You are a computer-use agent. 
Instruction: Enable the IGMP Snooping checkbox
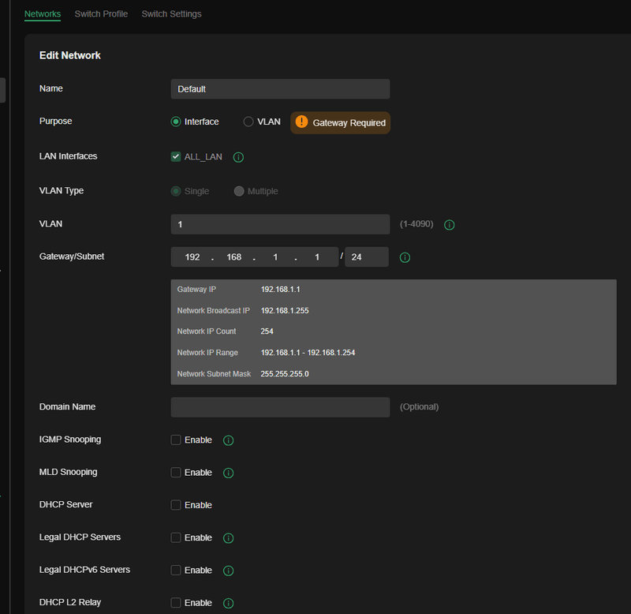pyautogui.click(x=176, y=440)
